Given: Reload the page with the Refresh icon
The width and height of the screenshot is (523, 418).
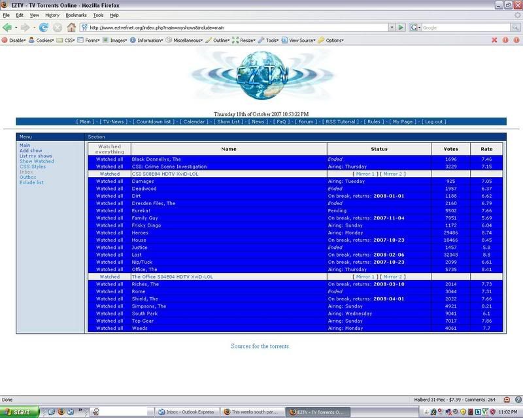Looking at the screenshot, I should click(43, 27).
